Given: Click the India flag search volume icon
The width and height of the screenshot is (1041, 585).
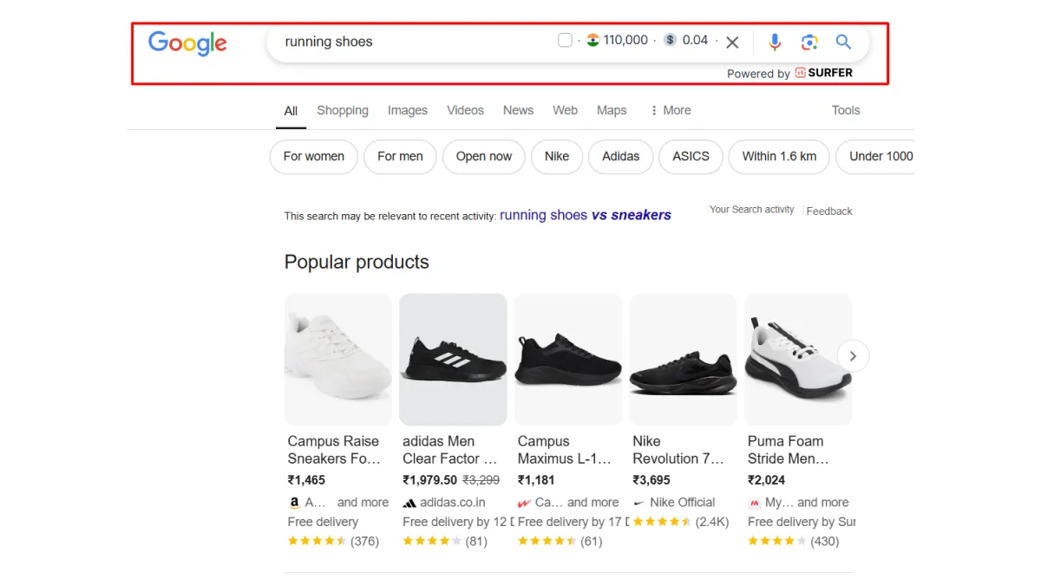Looking at the screenshot, I should tap(593, 40).
